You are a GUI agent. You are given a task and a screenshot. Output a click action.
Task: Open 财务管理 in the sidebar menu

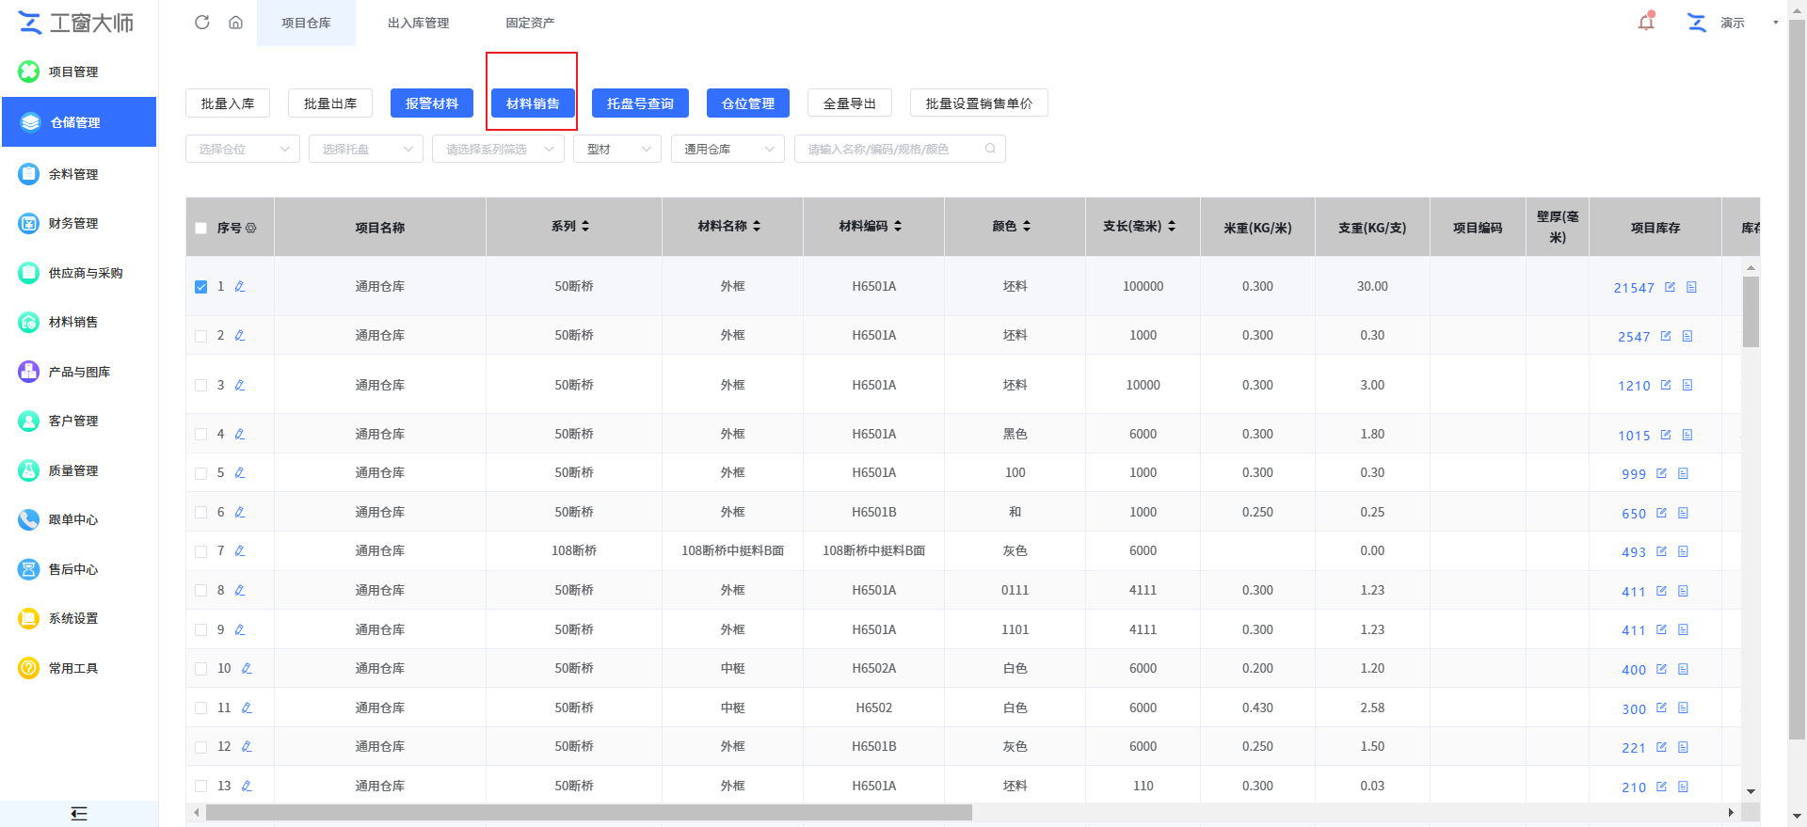click(x=73, y=223)
